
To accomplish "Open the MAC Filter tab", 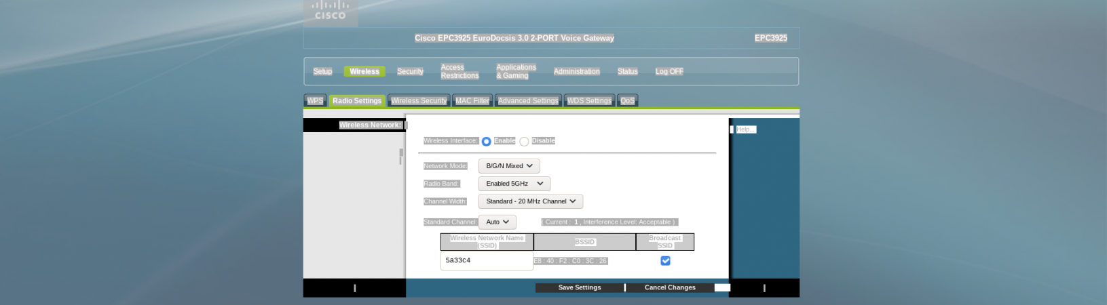I will coord(472,100).
